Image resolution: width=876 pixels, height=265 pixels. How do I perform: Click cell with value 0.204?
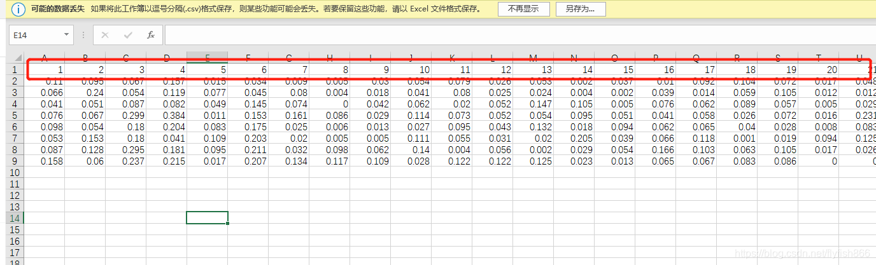pyautogui.click(x=166, y=126)
